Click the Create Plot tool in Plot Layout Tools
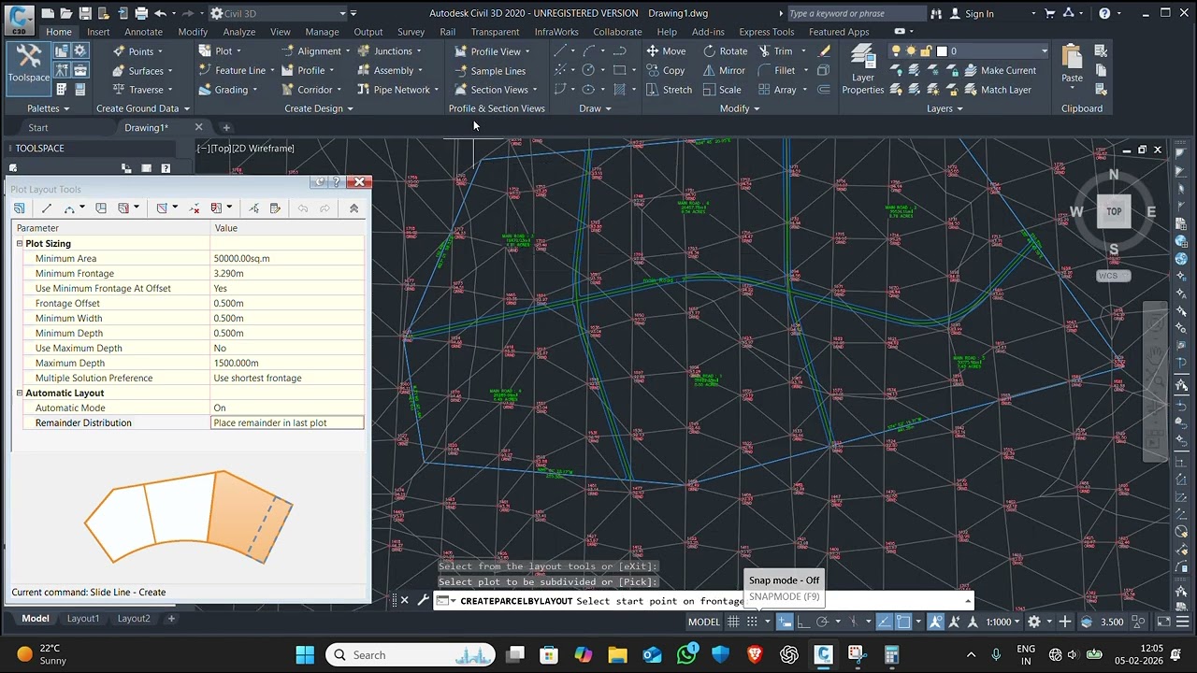This screenshot has height=673, width=1197. [19, 208]
